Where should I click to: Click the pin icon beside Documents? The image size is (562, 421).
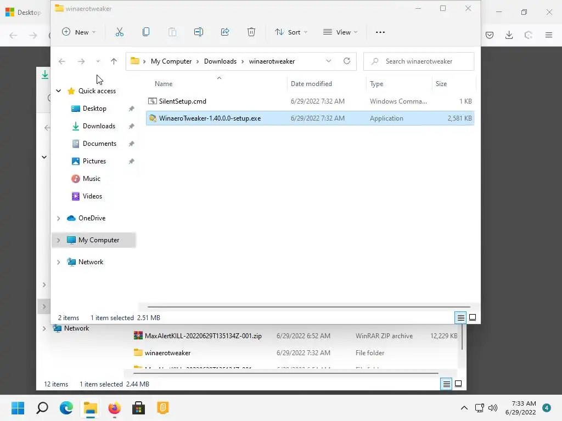tap(132, 144)
